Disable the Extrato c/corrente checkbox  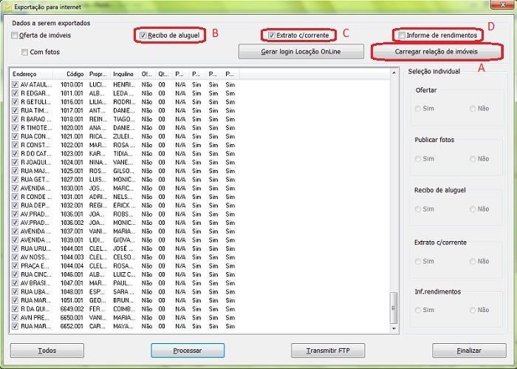pos(272,35)
